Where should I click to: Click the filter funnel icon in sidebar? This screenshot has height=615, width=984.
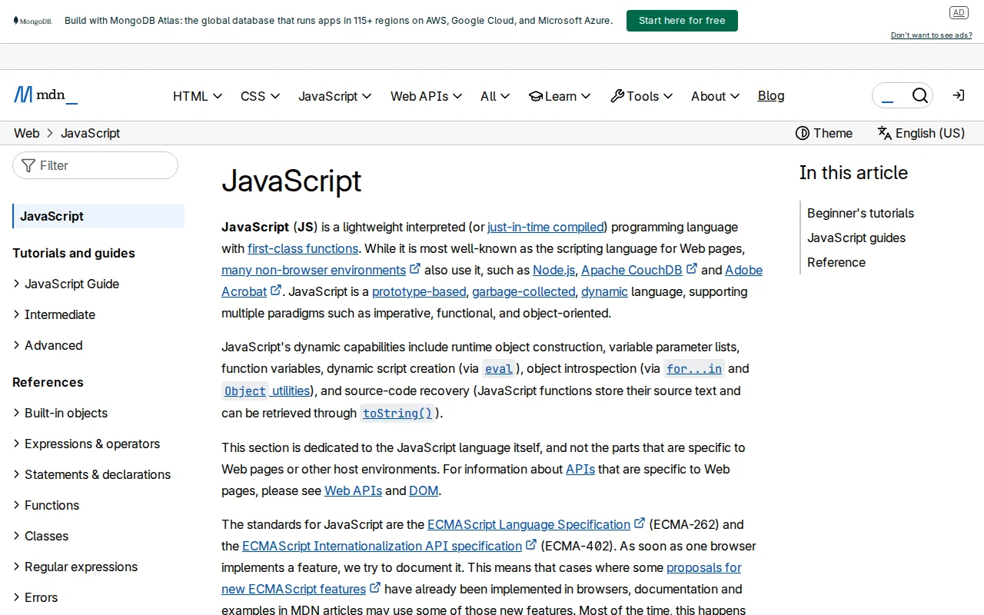coord(27,165)
